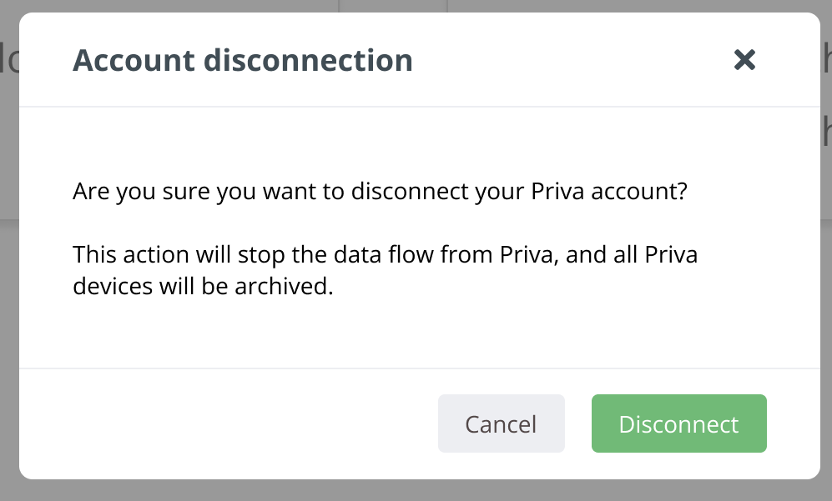
Task: Click the text 'devices will be archived.'
Action: click(x=203, y=286)
